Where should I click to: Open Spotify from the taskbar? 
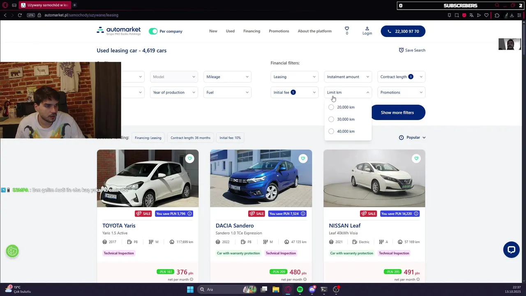click(x=300, y=289)
